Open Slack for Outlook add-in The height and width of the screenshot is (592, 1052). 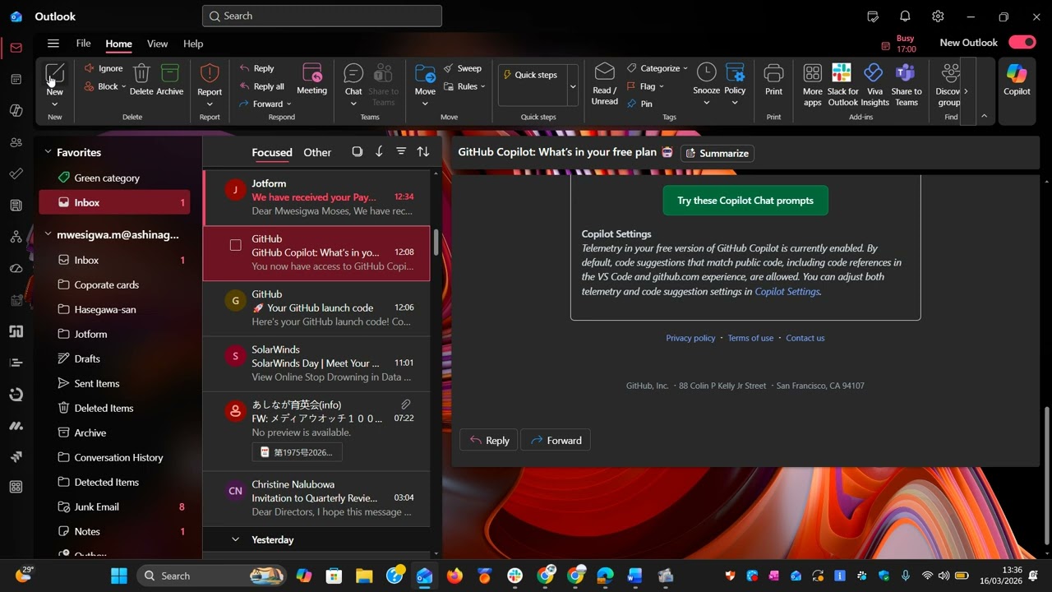842,84
